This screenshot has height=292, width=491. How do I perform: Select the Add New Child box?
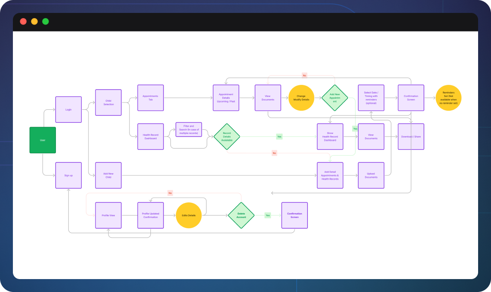(108, 175)
